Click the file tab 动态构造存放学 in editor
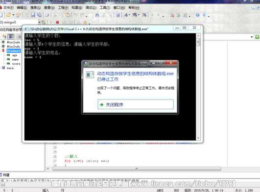The height and width of the screenshot is (192, 260). pyautogui.click(x=11, y=29)
